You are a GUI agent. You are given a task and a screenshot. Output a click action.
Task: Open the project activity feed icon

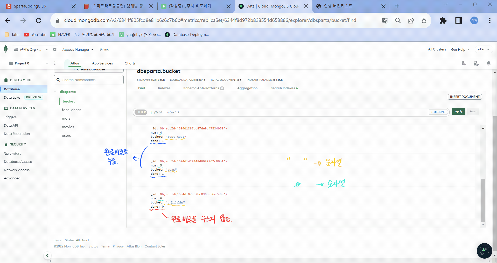[476, 63]
